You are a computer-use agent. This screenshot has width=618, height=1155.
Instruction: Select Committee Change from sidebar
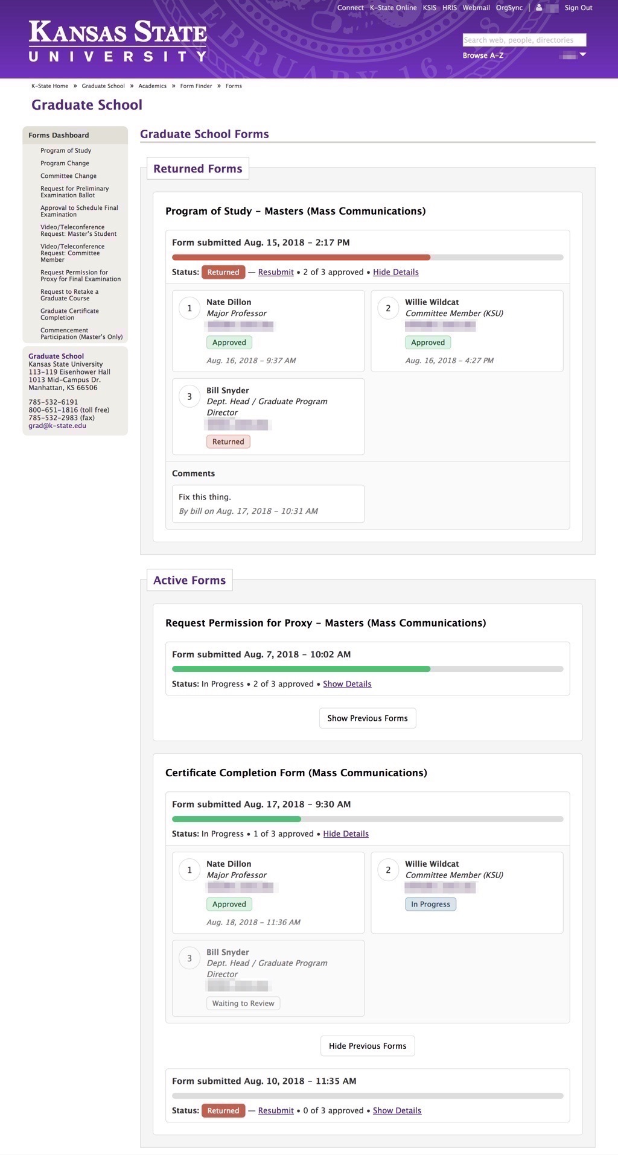68,176
